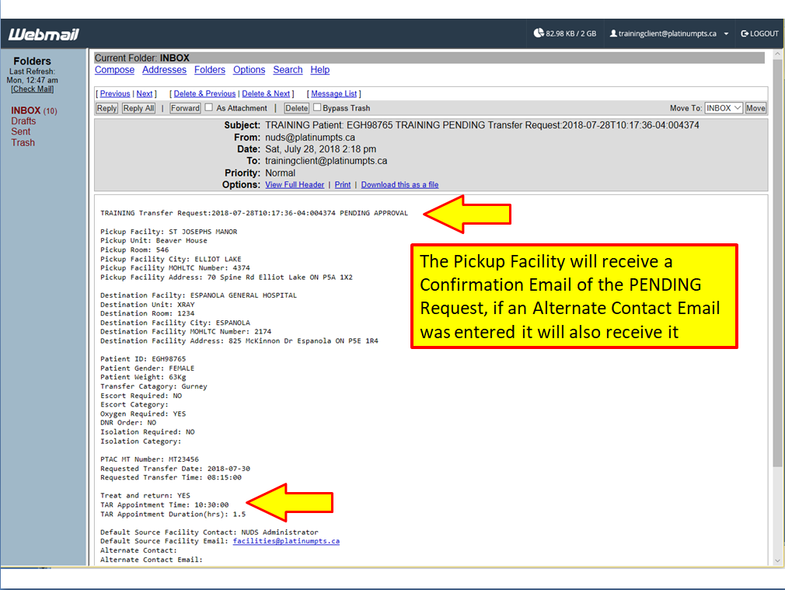This screenshot has height=590, width=785.
Task: Click the Delete button
Action: pyautogui.click(x=296, y=108)
